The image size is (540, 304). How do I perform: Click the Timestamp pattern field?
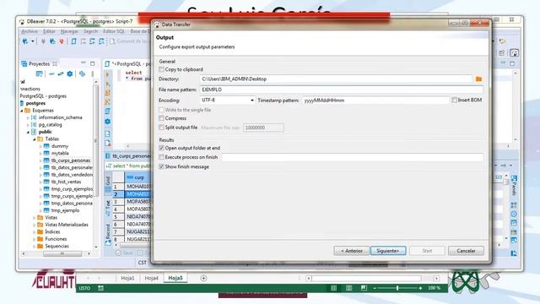click(375, 100)
